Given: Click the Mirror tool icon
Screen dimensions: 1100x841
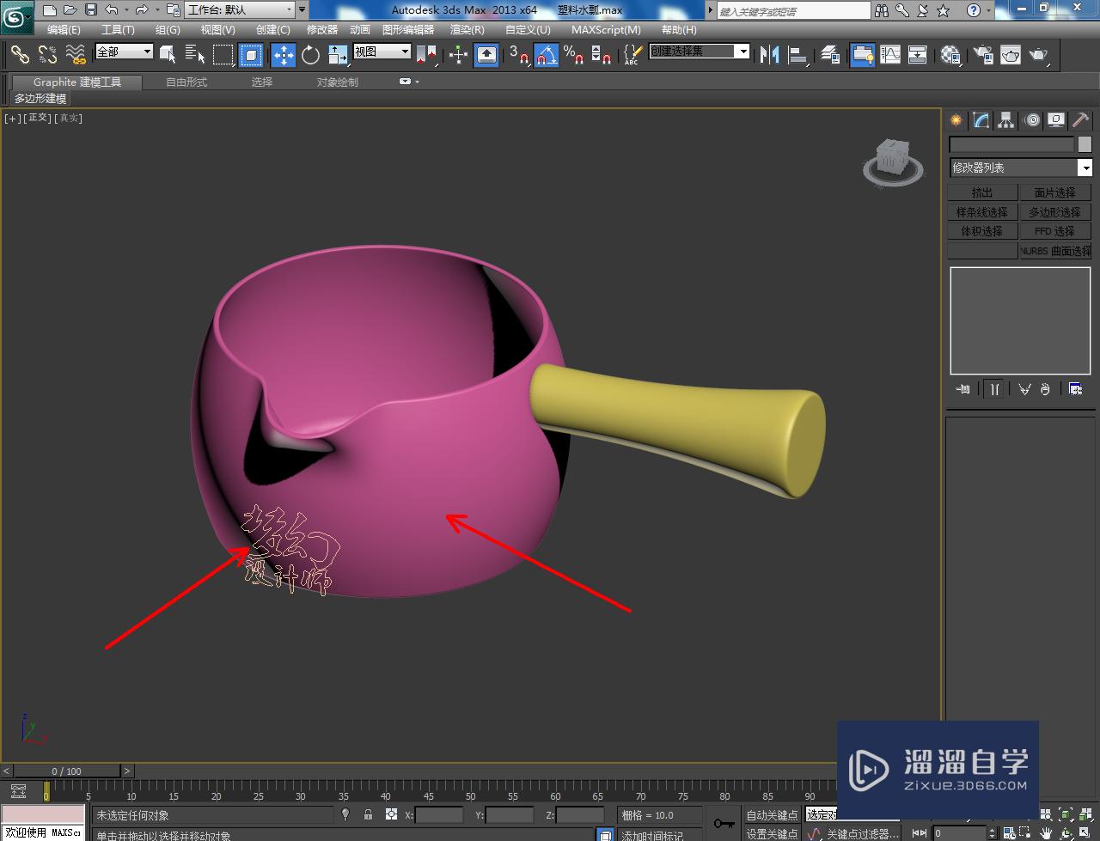Looking at the screenshot, I should click(769, 55).
